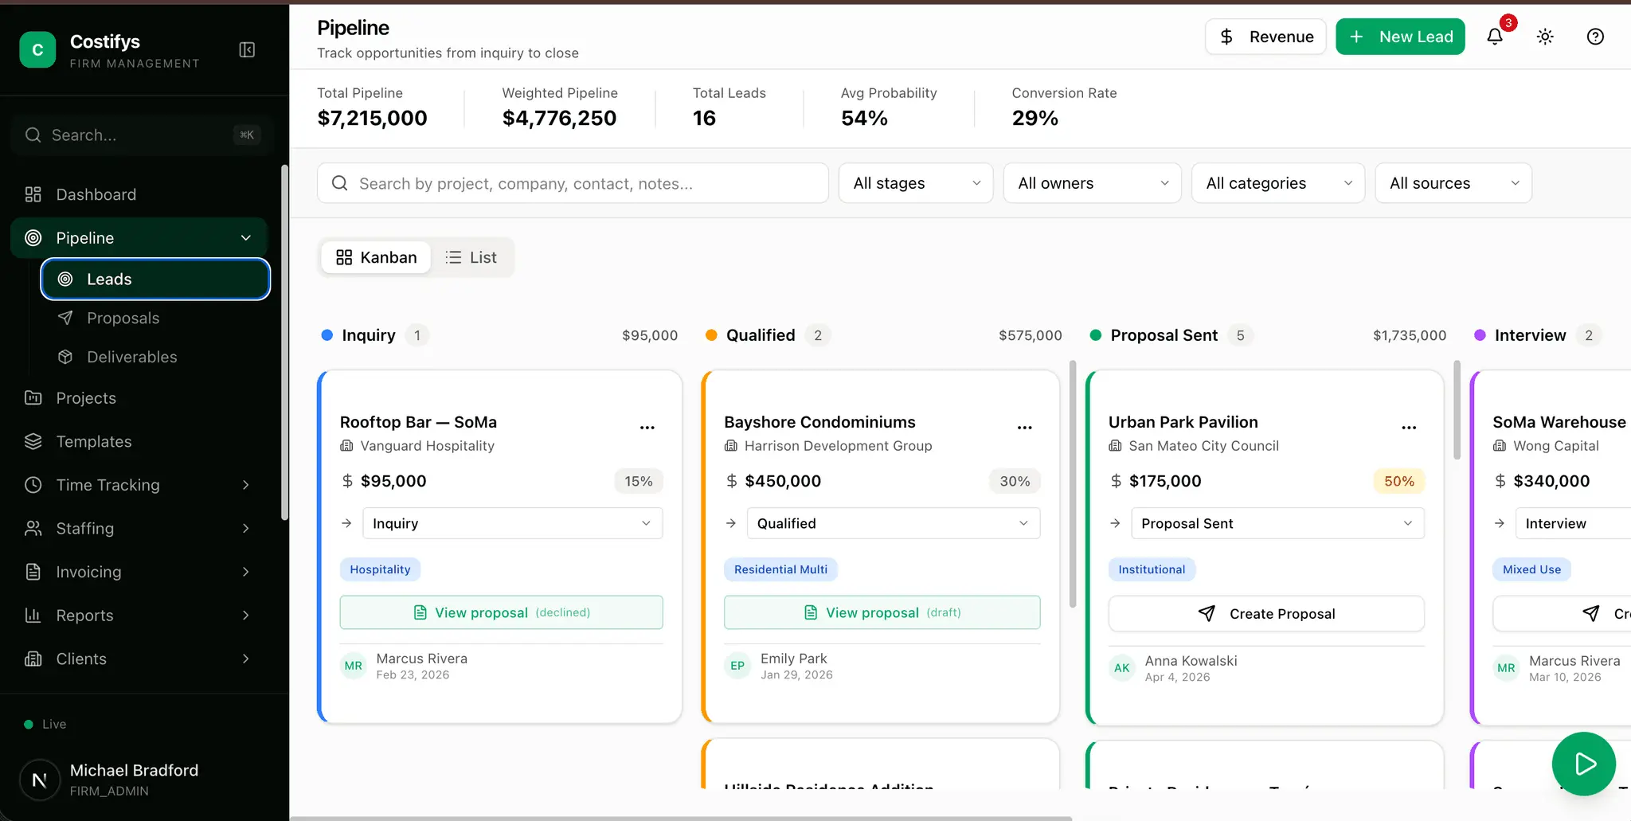The width and height of the screenshot is (1631, 821).
Task: Click the Institutional category tag
Action: [1152, 569]
